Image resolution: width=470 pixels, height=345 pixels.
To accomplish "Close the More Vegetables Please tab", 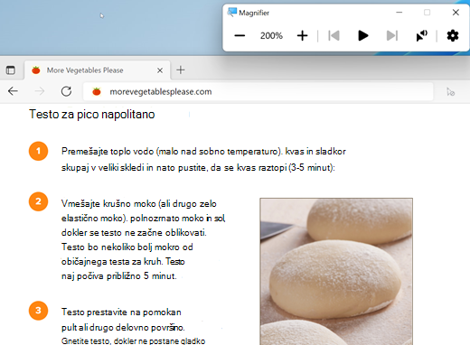I will (160, 70).
